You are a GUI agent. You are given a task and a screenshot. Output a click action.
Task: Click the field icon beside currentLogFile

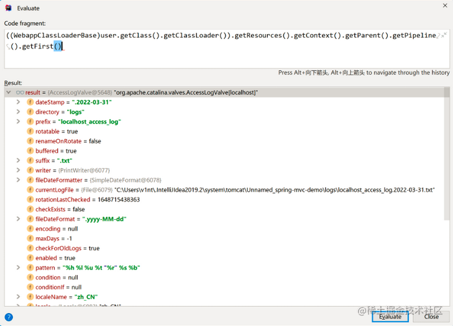coord(30,190)
